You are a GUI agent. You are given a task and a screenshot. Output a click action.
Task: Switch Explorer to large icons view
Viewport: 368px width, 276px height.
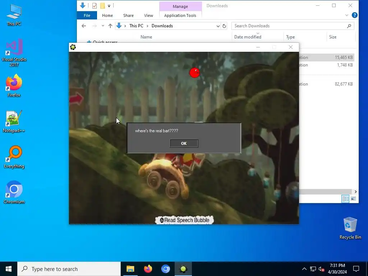(x=353, y=199)
